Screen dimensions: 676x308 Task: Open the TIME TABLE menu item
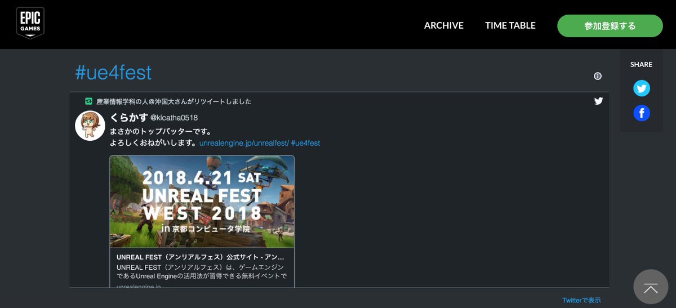510,25
